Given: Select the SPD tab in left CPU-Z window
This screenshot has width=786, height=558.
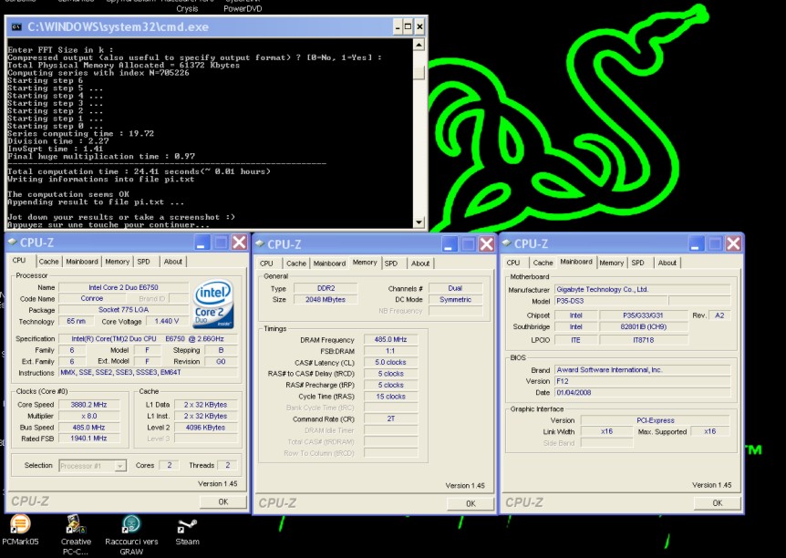Looking at the screenshot, I should [144, 262].
